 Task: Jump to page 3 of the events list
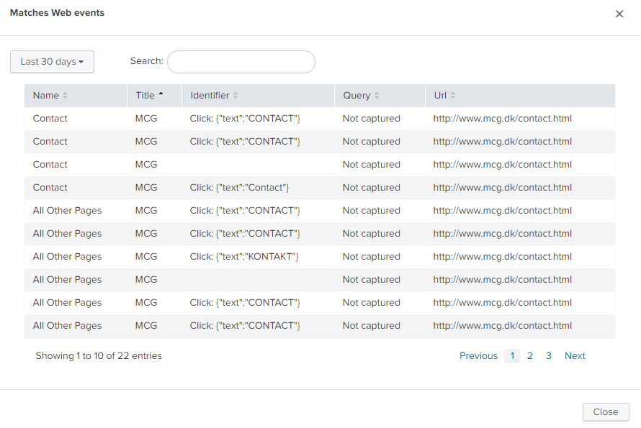[x=549, y=355]
